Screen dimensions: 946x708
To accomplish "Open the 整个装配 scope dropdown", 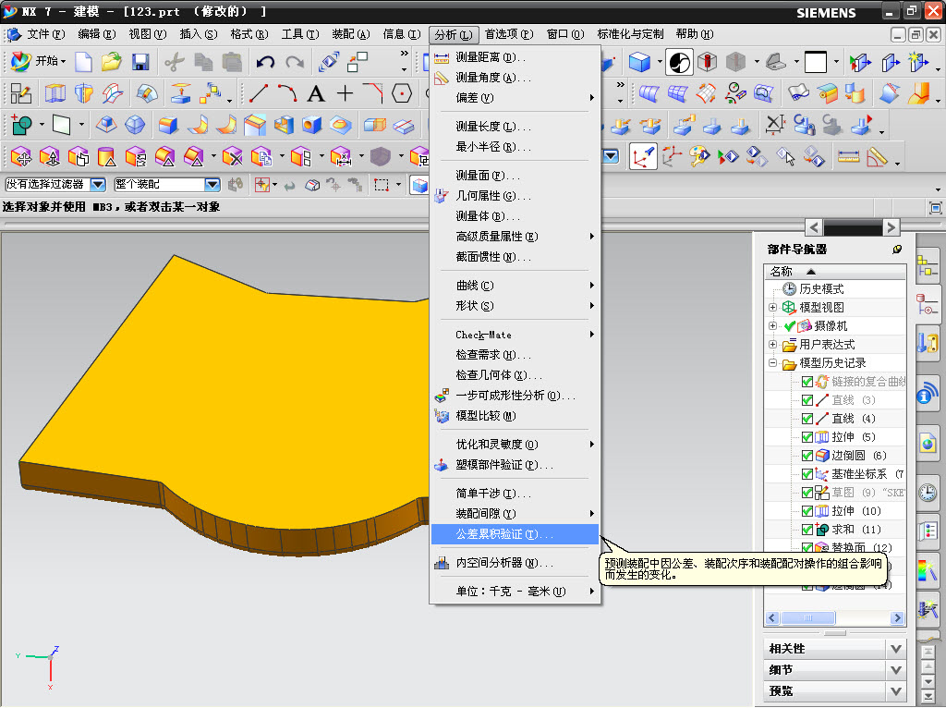I will pos(212,184).
